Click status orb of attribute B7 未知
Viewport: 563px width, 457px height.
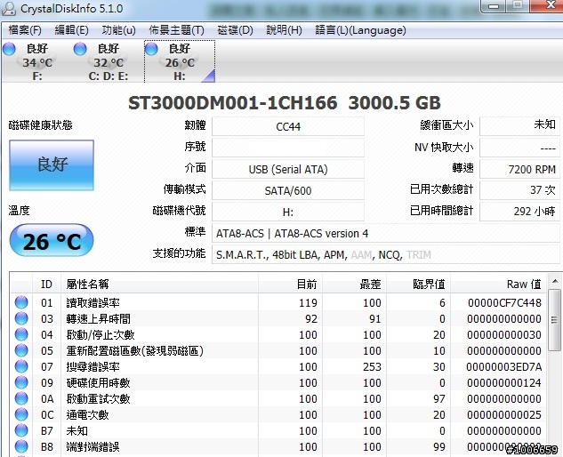click(x=21, y=430)
